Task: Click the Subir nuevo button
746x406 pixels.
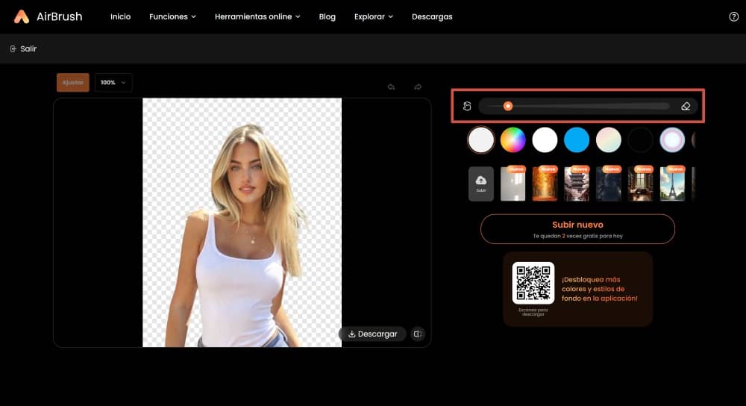Action: [577, 229]
